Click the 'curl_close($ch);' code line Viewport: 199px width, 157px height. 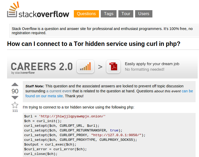click(41, 154)
